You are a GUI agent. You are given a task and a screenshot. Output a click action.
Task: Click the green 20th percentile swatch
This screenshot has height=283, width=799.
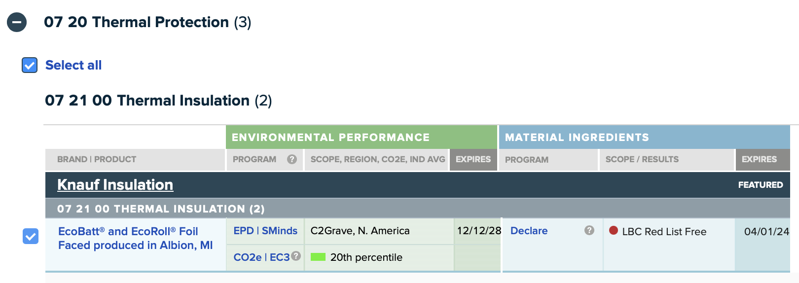318,257
